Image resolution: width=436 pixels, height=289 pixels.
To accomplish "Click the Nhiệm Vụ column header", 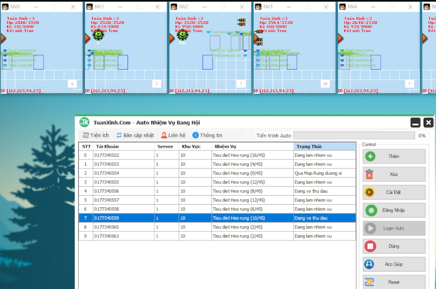I will click(x=252, y=146).
